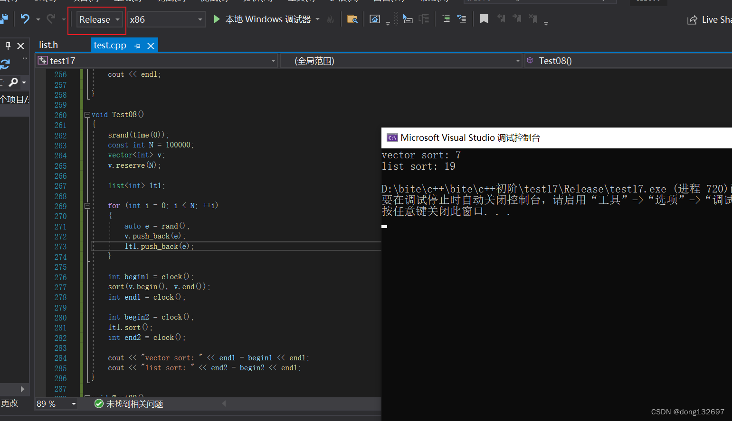Open the bookmark toolbar overflow arrow

(546, 23)
